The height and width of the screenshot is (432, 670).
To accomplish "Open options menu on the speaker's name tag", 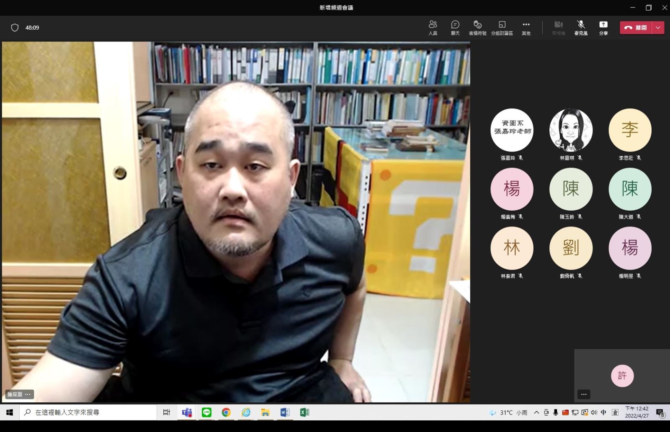I will (28, 394).
